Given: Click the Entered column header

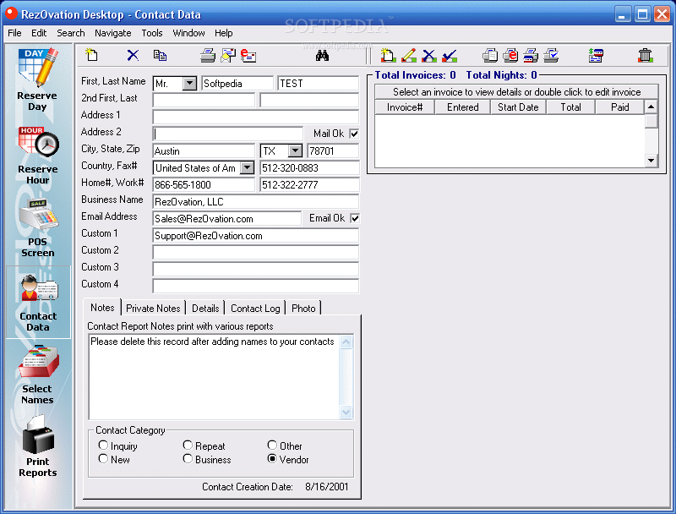Looking at the screenshot, I should click(462, 107).
